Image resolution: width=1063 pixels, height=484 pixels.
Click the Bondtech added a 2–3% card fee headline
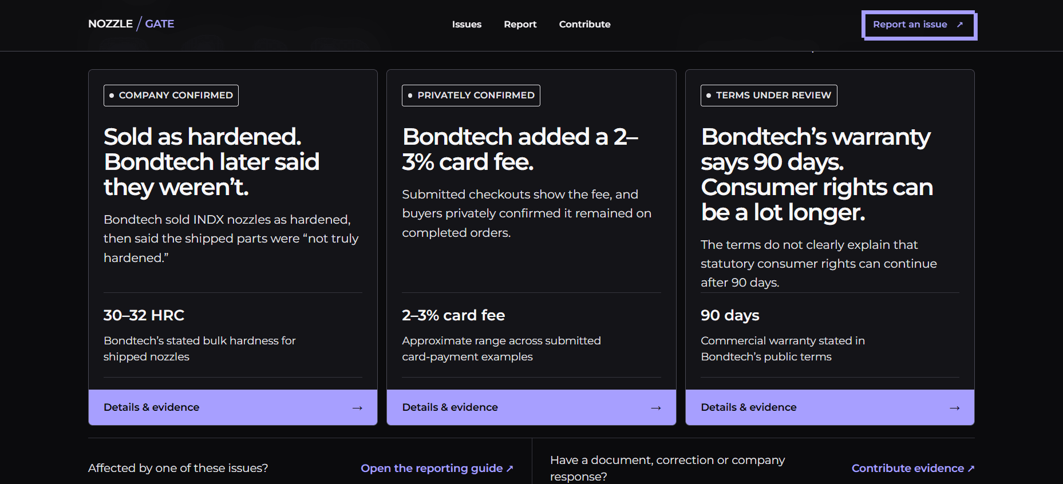(520, 149)
